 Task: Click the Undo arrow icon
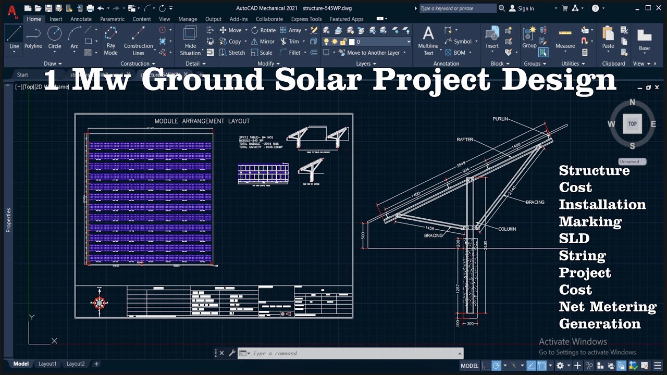click(x=101, y=8)
